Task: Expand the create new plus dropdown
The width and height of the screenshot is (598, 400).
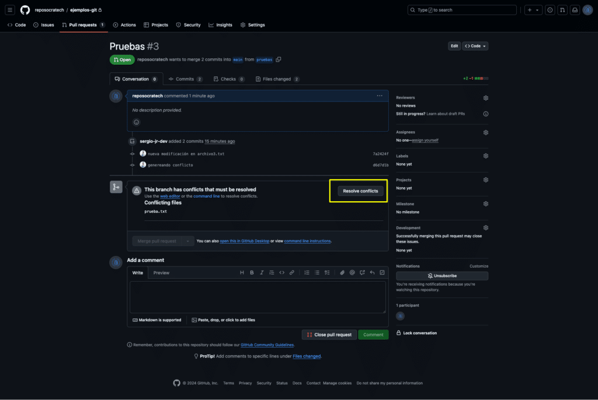Action: pyautogui.click(x=533, y=10)
